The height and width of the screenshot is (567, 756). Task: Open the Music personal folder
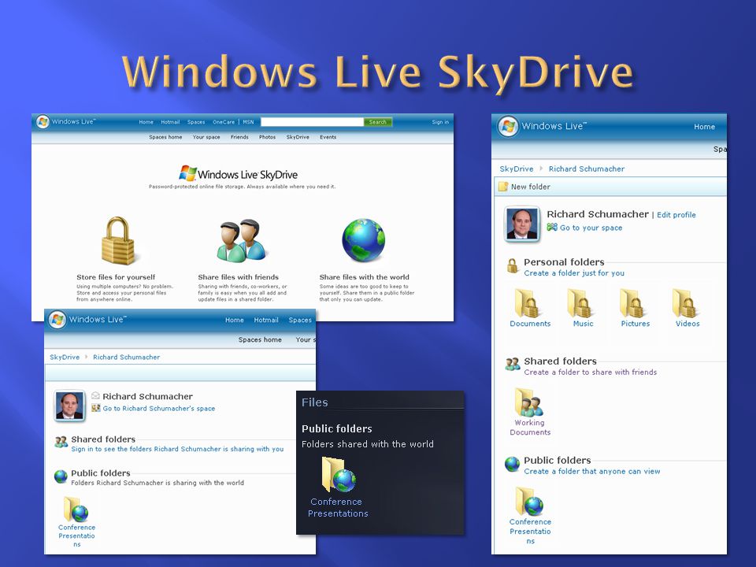point(583,308)
